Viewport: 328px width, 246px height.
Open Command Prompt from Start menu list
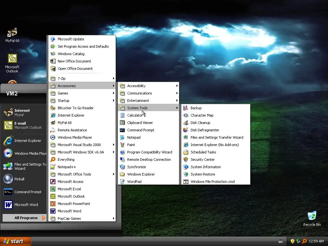[x=24, y=192]
